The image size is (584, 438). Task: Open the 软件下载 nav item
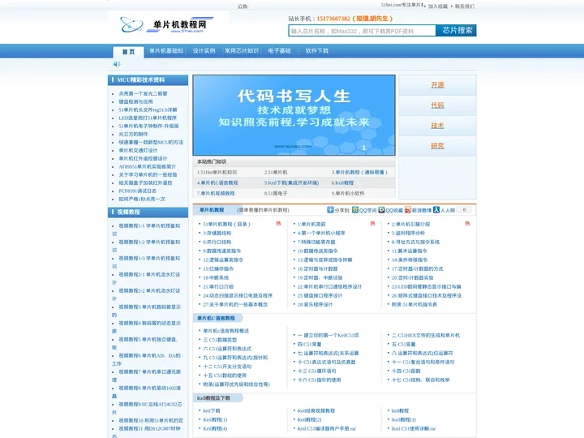click(317, 50)
